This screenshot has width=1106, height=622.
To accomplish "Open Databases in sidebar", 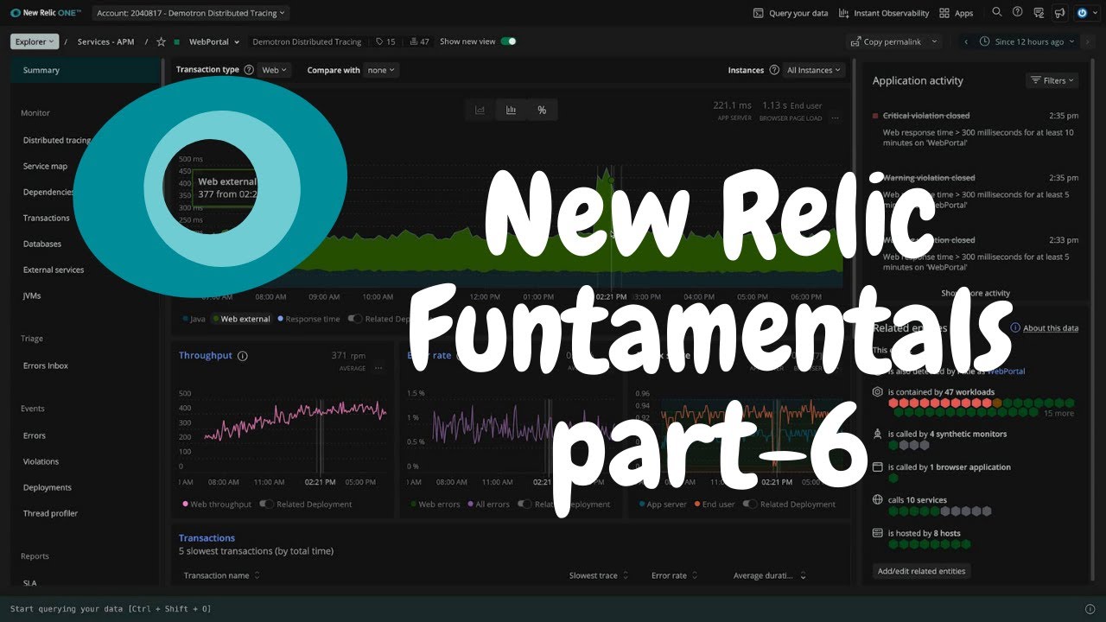I will tap(42, 244).
